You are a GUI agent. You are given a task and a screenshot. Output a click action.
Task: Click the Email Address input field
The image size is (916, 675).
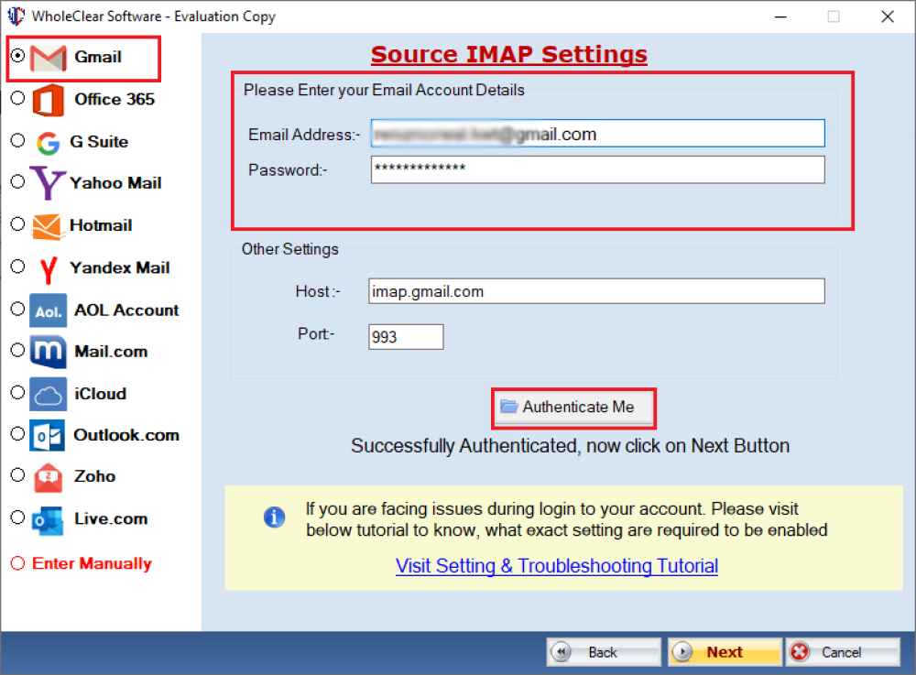point(597,134)
